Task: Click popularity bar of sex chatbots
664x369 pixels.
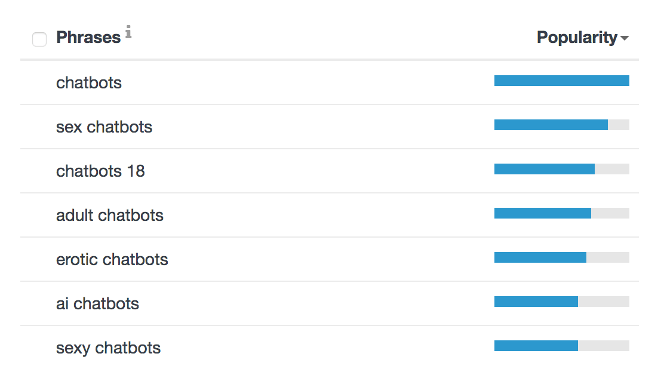Action: click(x=561, y=125)
